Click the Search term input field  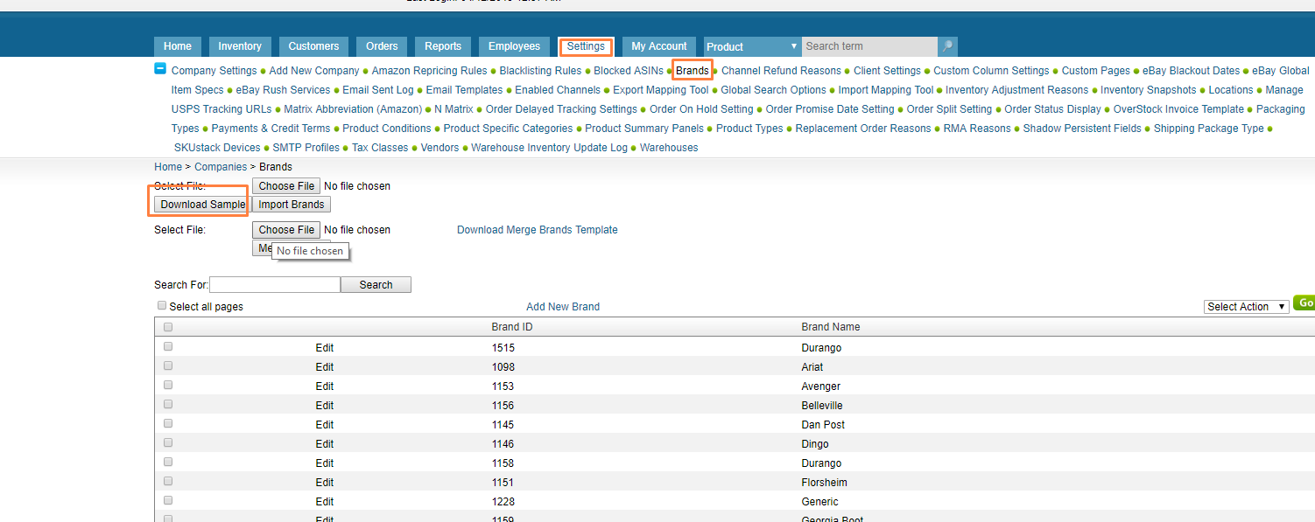[869, 46]
